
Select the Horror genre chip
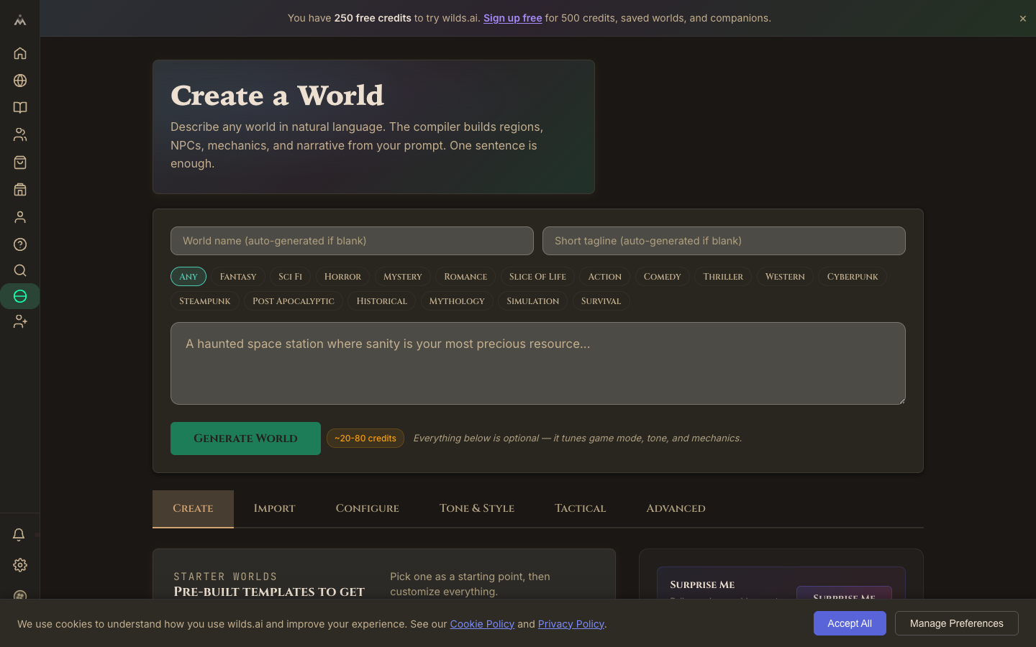click(x=342, y=277)
